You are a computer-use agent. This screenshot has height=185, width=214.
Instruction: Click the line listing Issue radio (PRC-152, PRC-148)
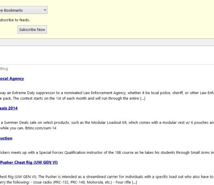[69, 182]
